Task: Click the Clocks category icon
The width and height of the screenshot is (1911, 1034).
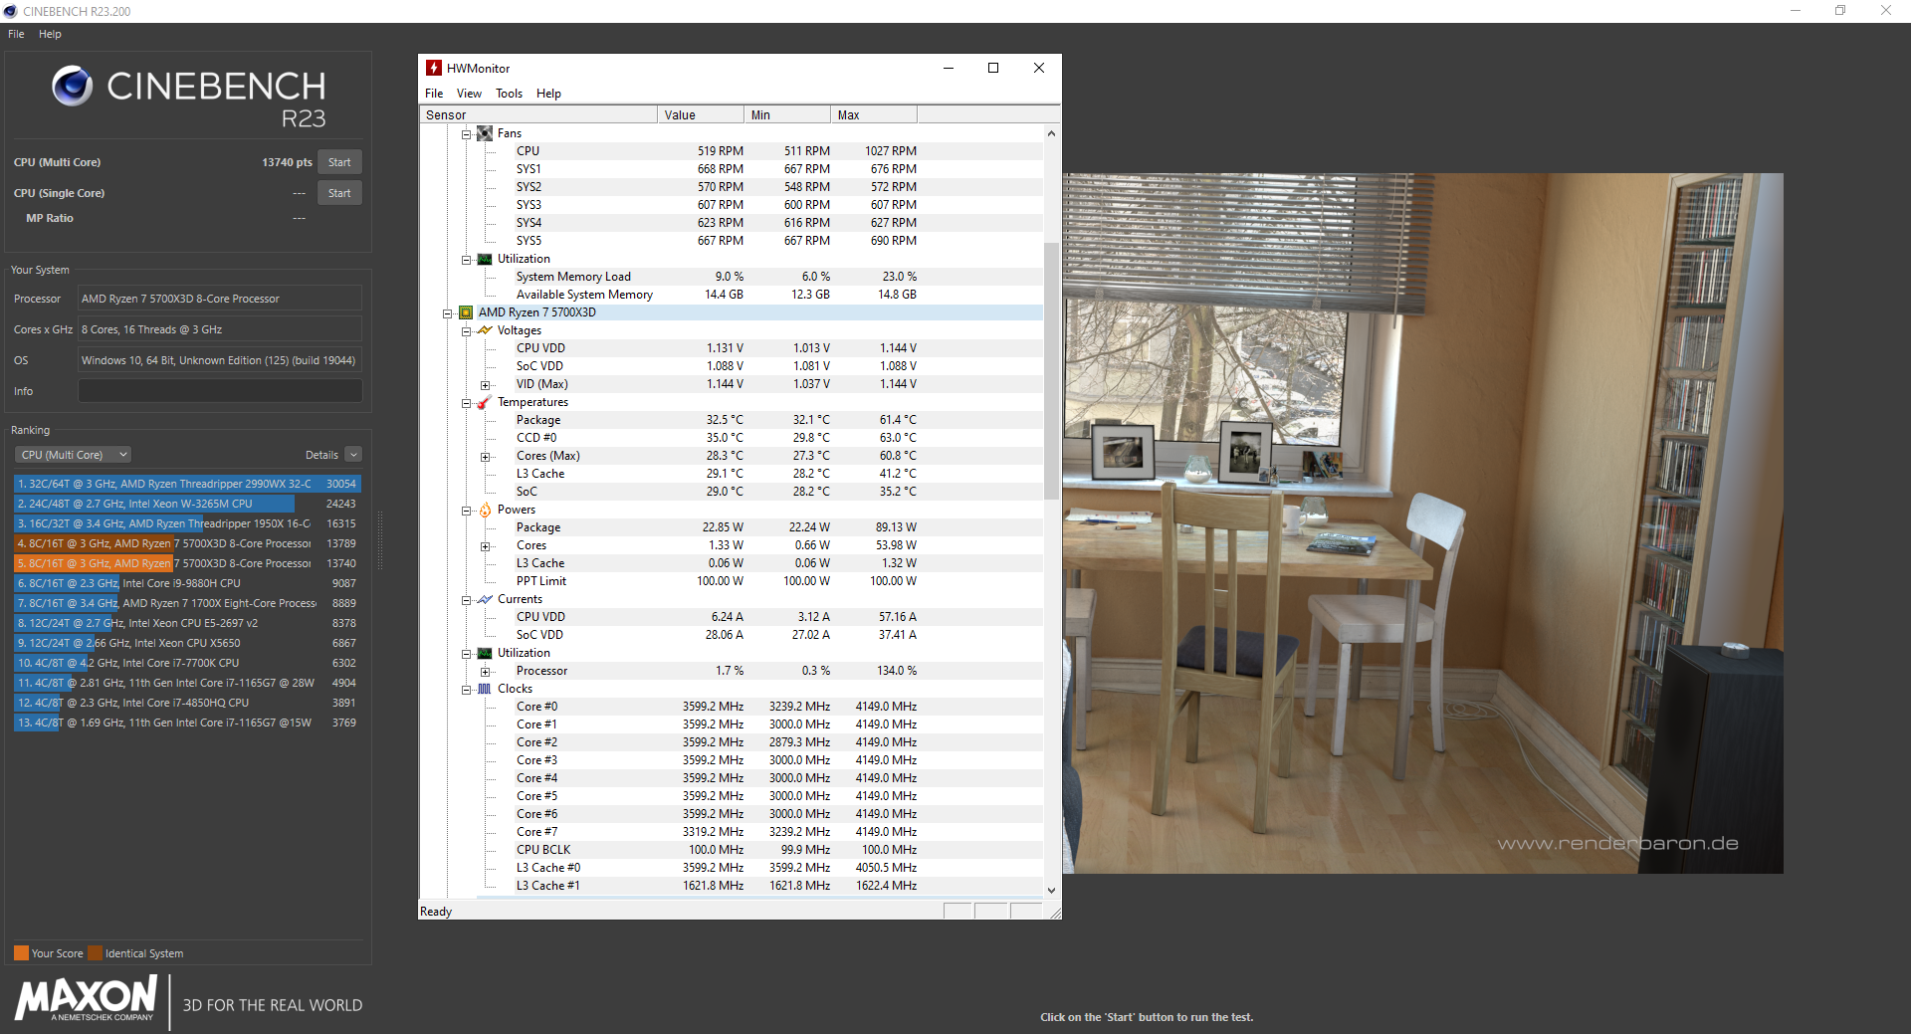Action: click(485, 689)
